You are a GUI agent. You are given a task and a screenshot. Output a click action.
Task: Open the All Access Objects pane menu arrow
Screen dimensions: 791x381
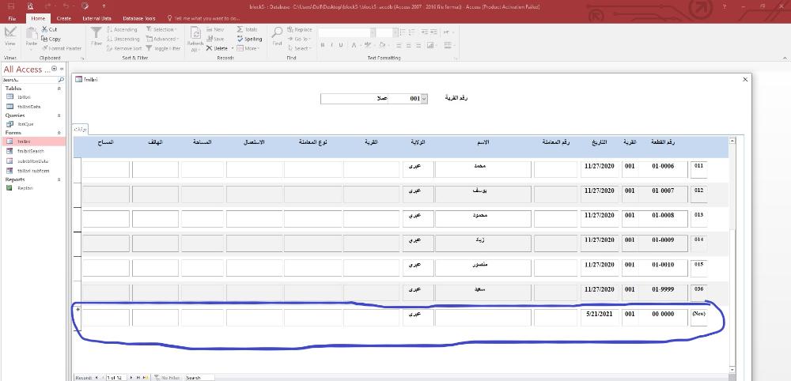pyautogui.click(x=54, y=69)
